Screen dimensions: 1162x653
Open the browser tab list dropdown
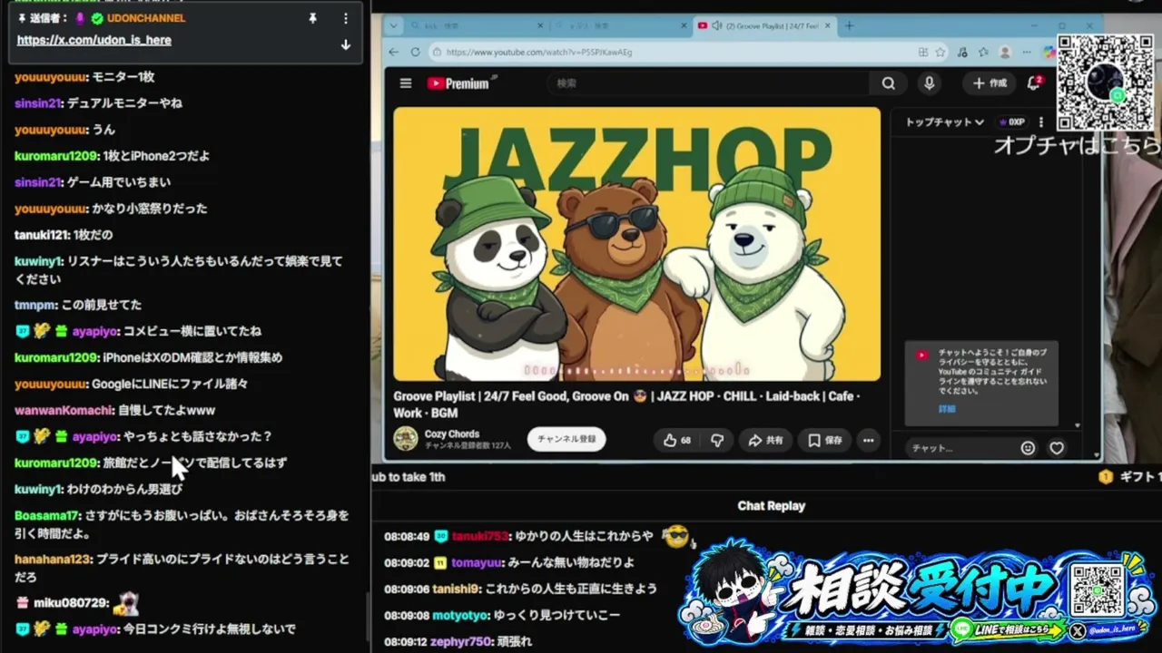tap(392, 25)
